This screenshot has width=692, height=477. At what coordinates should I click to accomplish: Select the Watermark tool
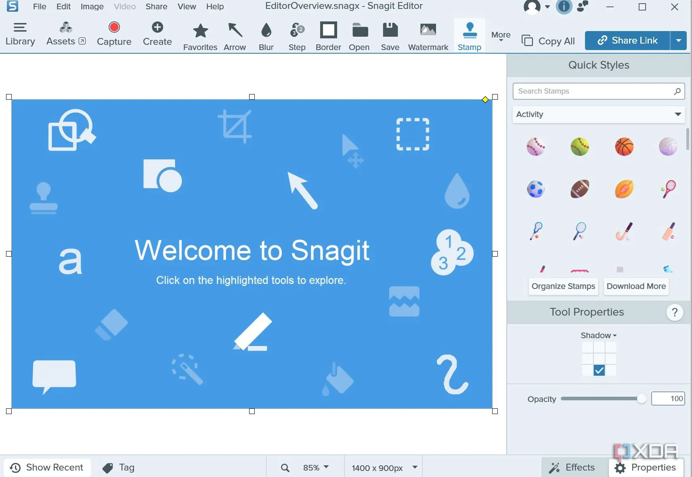pyautogui.click(x=428, y=37)
